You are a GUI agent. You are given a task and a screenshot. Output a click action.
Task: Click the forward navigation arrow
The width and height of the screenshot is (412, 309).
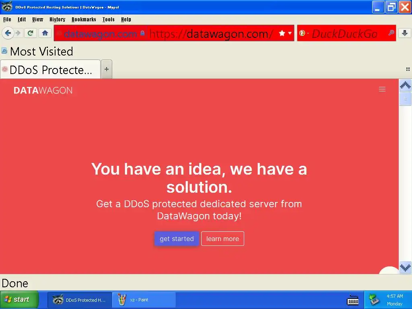18,33
